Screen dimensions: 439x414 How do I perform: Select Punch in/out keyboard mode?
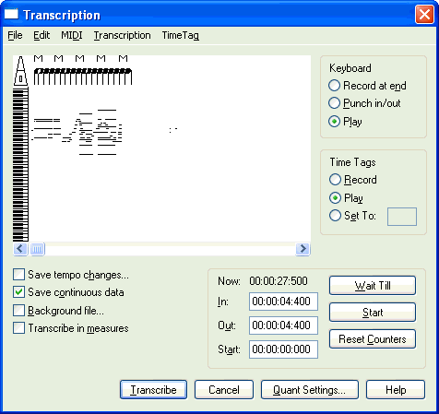334,103
